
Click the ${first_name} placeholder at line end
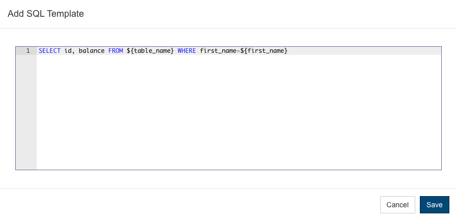(264, 51)
